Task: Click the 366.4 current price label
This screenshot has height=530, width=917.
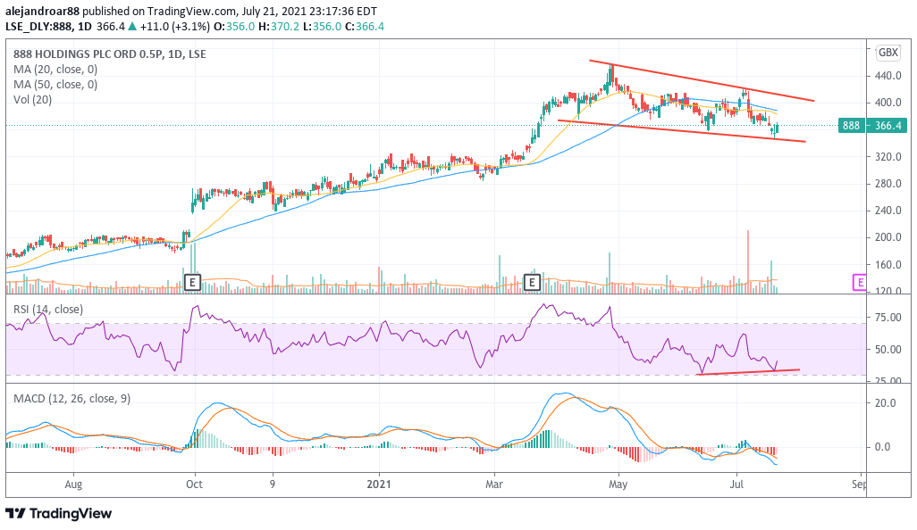Action: [888, 126]
